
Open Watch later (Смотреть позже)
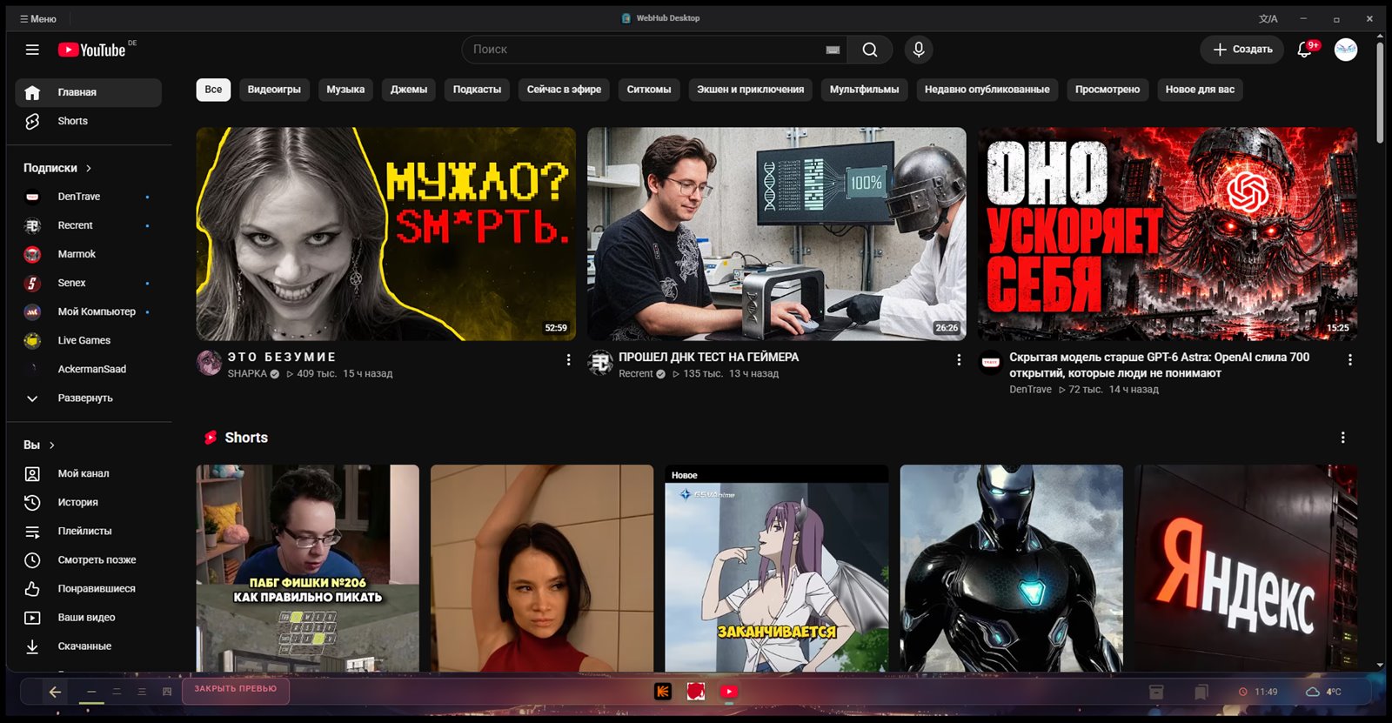click(x=88, y=559)
